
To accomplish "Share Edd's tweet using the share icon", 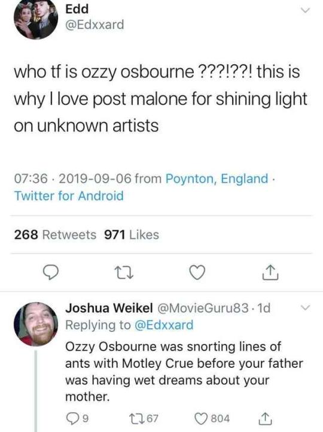I will tap(270, 272).
